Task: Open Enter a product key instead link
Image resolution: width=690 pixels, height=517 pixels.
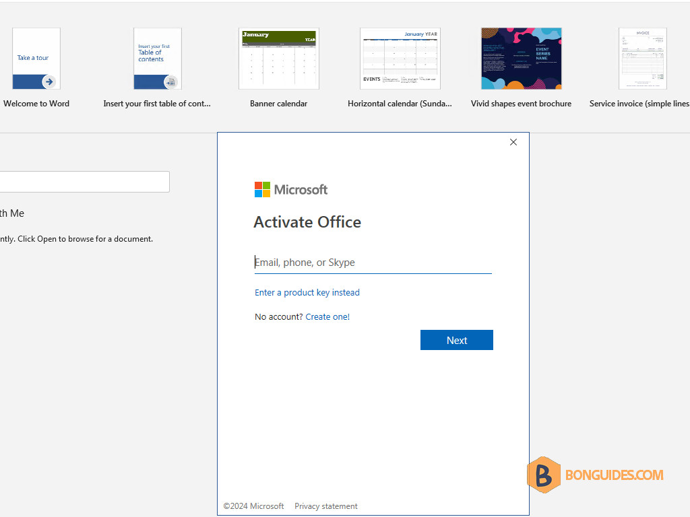Action: [307, 292]
